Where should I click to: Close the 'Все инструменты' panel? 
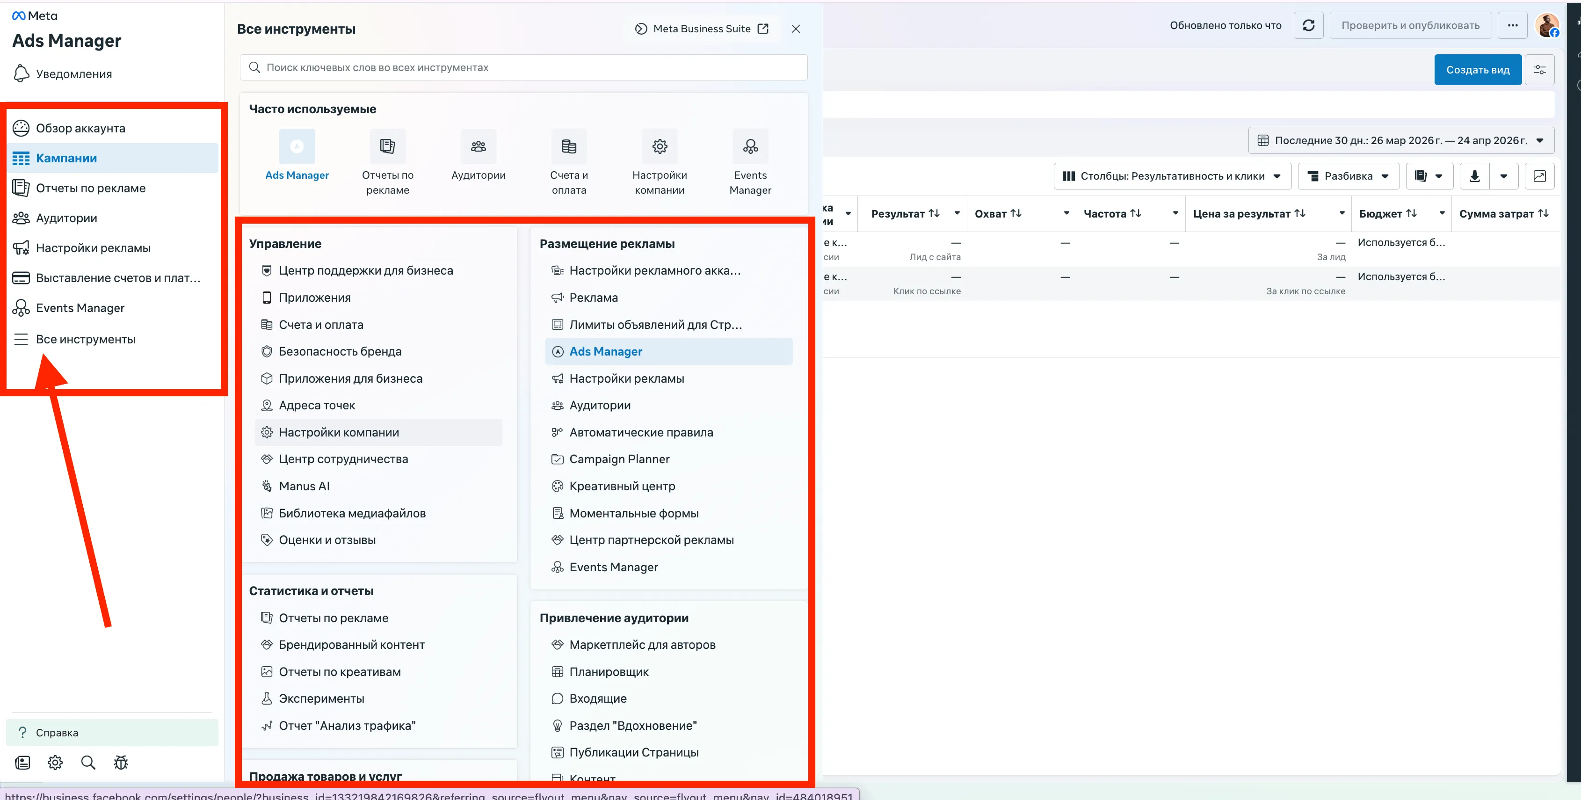tap(795, 29)
